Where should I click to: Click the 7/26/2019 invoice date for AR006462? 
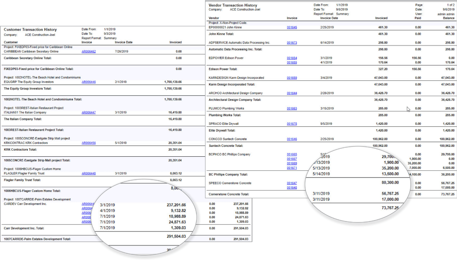[x=122, y=52]
